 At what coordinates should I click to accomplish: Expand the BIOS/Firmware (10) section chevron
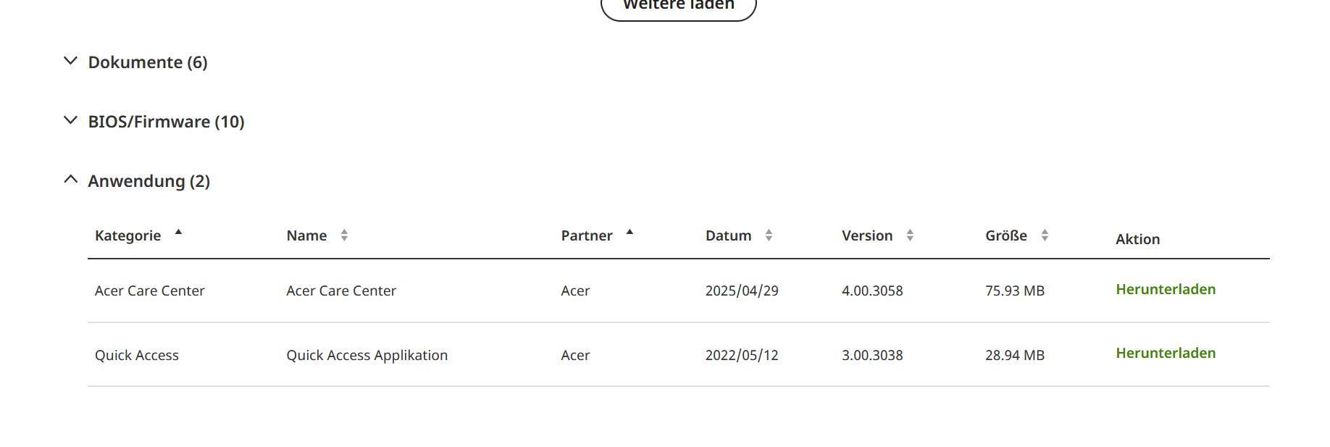point(70,120)
